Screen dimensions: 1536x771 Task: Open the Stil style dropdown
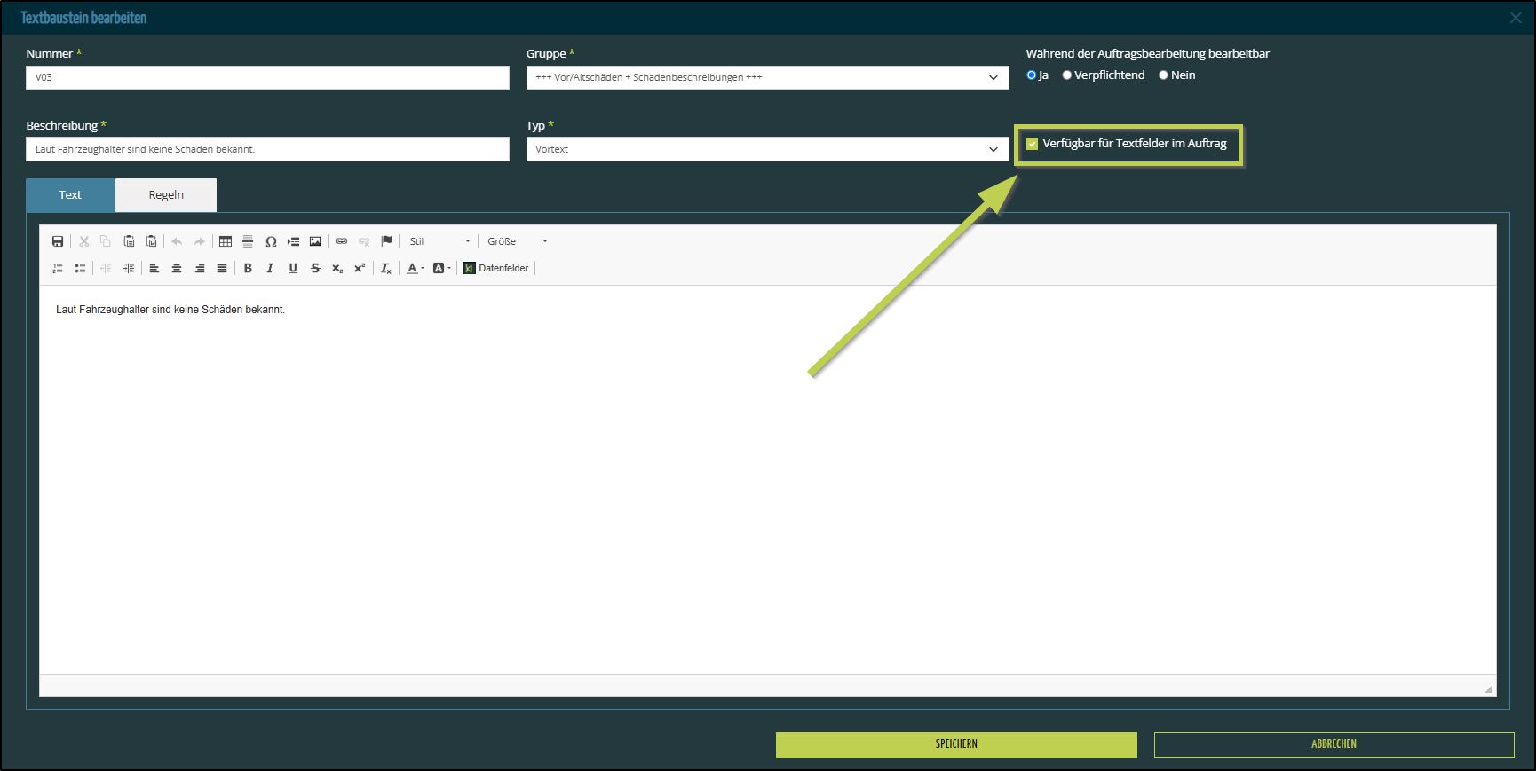tap(439, 241)
